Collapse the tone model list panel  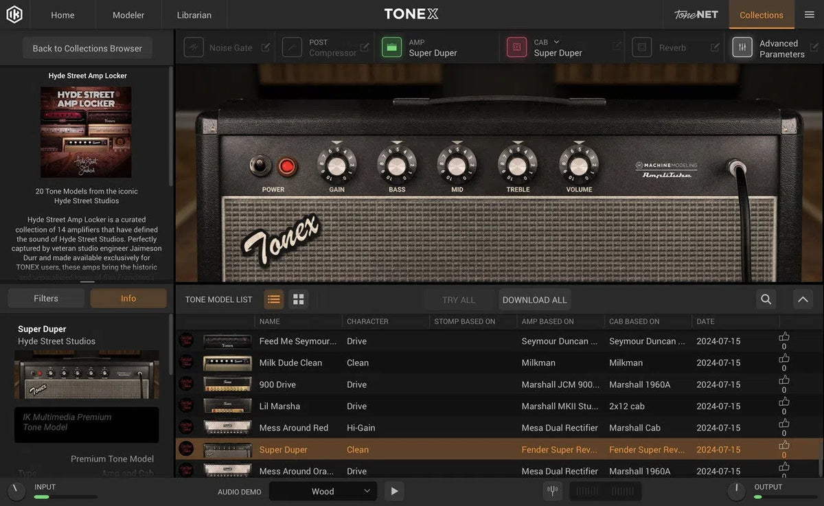point(802,299)
